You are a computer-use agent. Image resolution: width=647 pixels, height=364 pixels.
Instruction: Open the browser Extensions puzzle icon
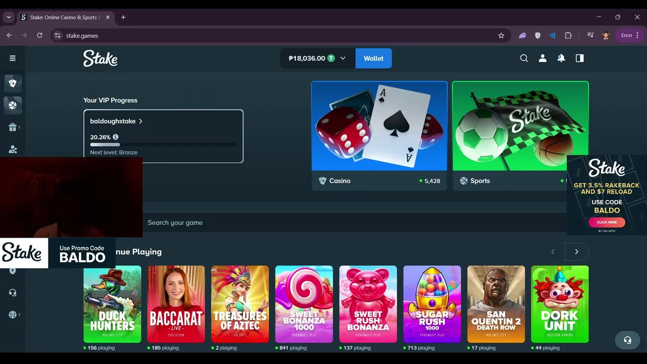(x=568, y=35)
